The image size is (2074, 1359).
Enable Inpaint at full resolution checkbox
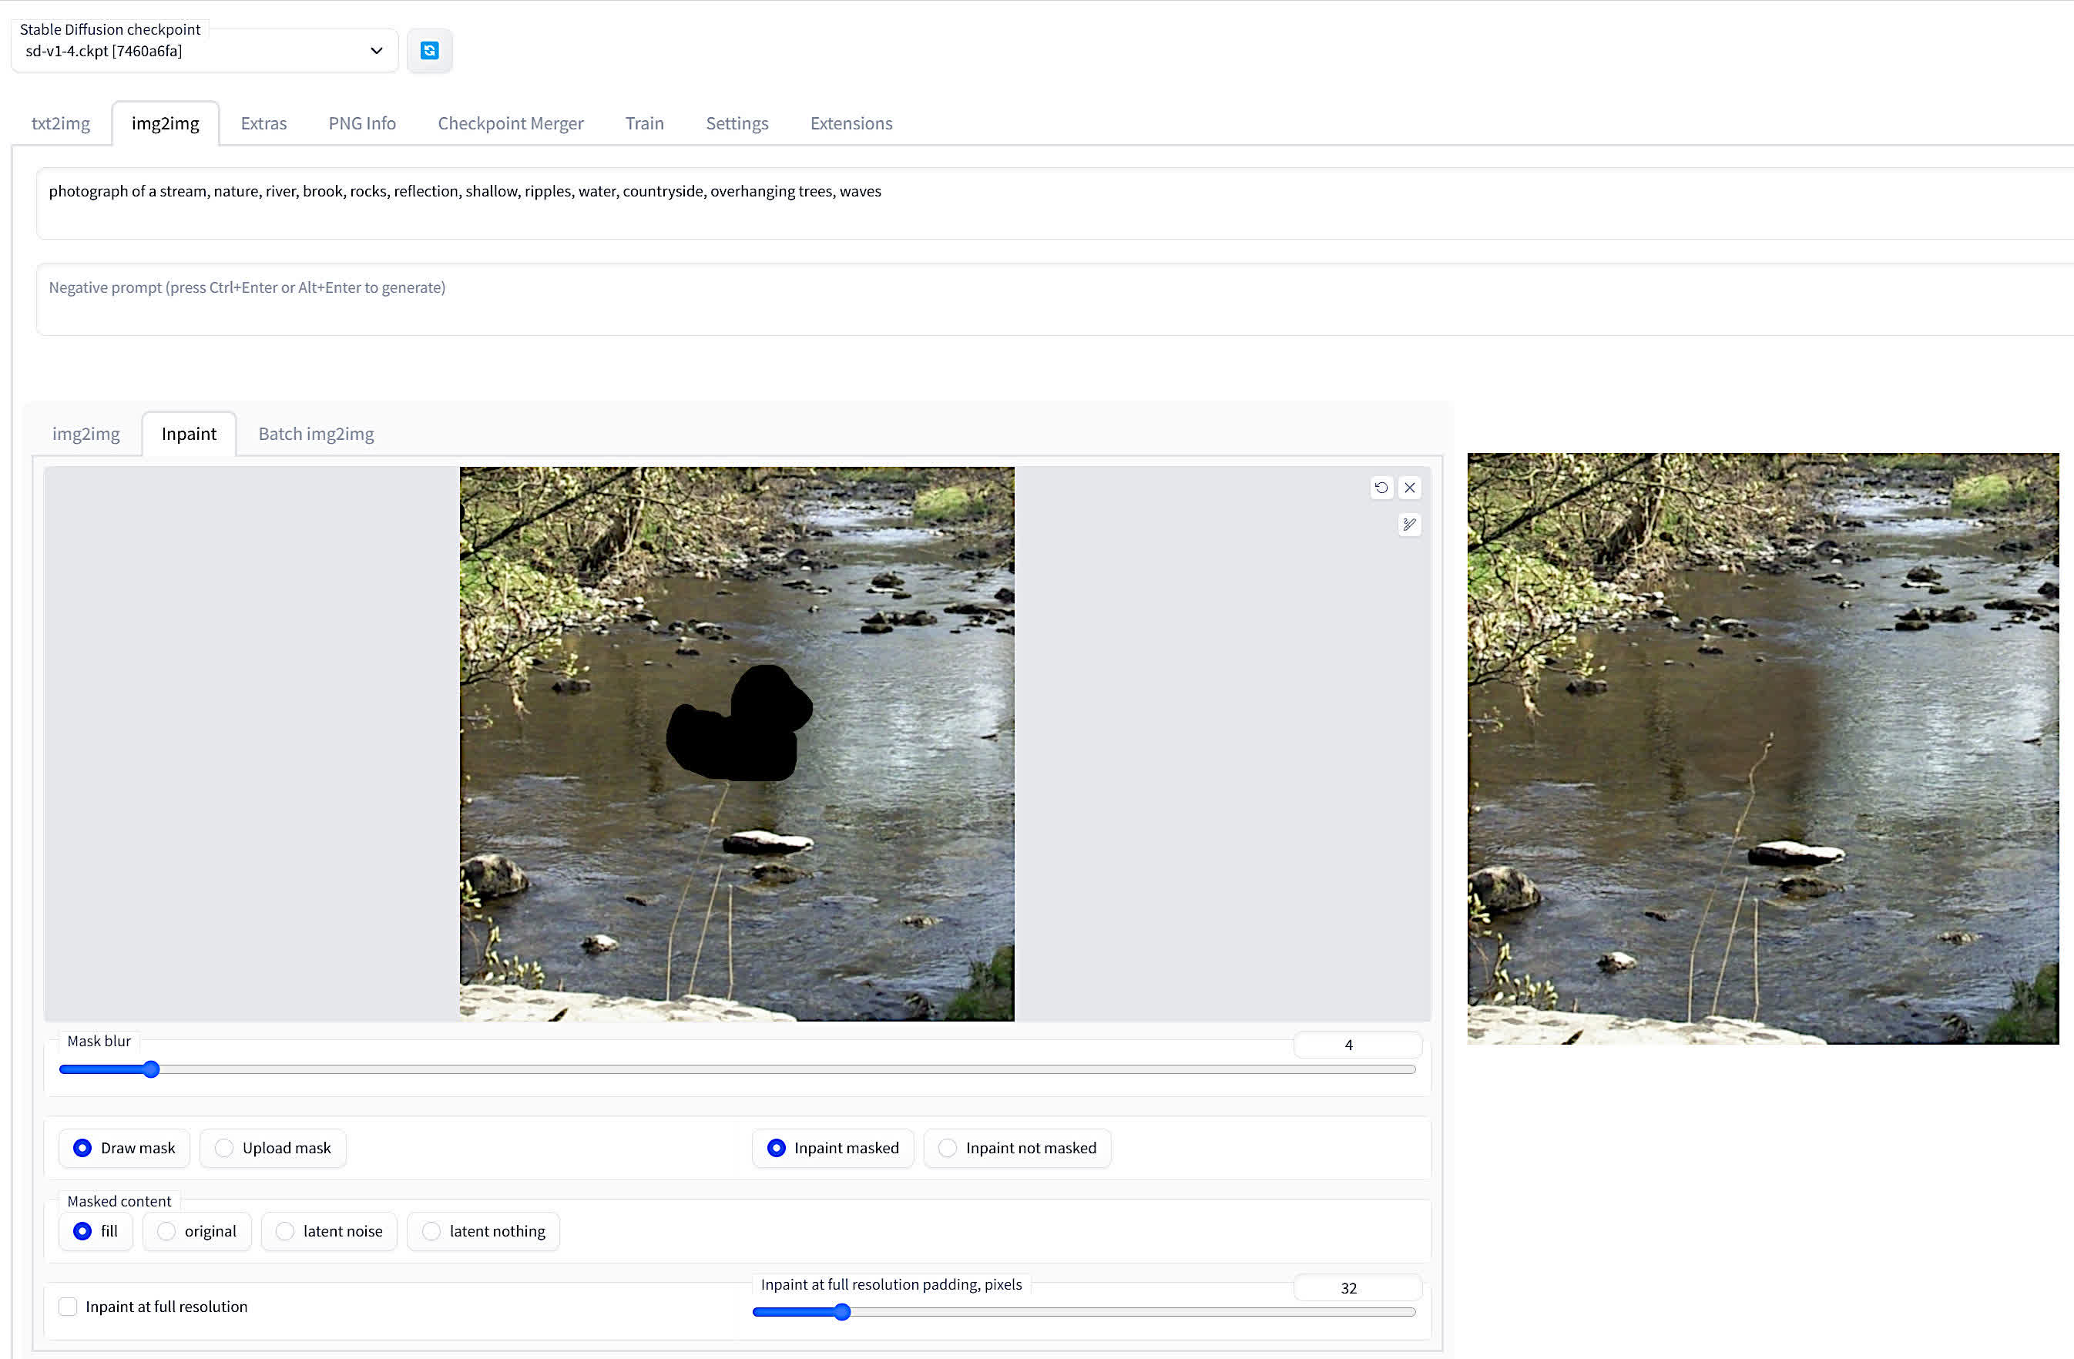point(68,1307)
